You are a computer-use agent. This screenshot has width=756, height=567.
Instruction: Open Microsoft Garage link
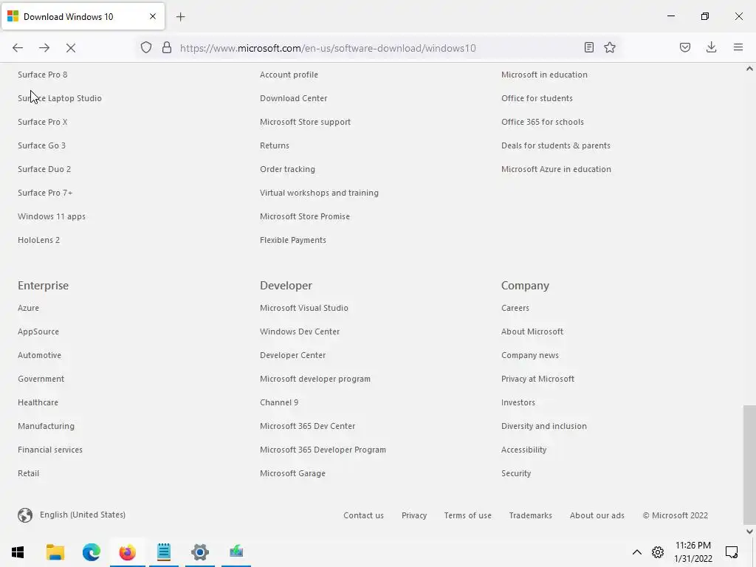tap(292, 473)
